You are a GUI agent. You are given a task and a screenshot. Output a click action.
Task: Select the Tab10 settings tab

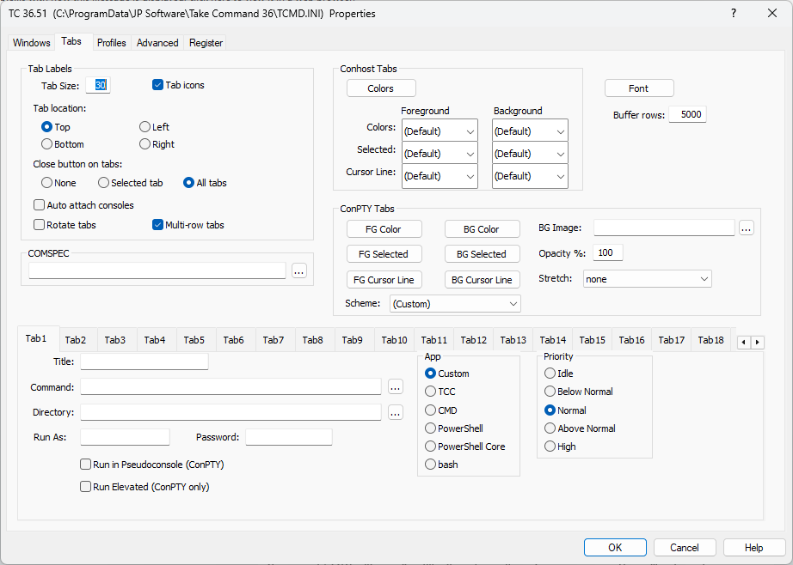pos(394,340)
